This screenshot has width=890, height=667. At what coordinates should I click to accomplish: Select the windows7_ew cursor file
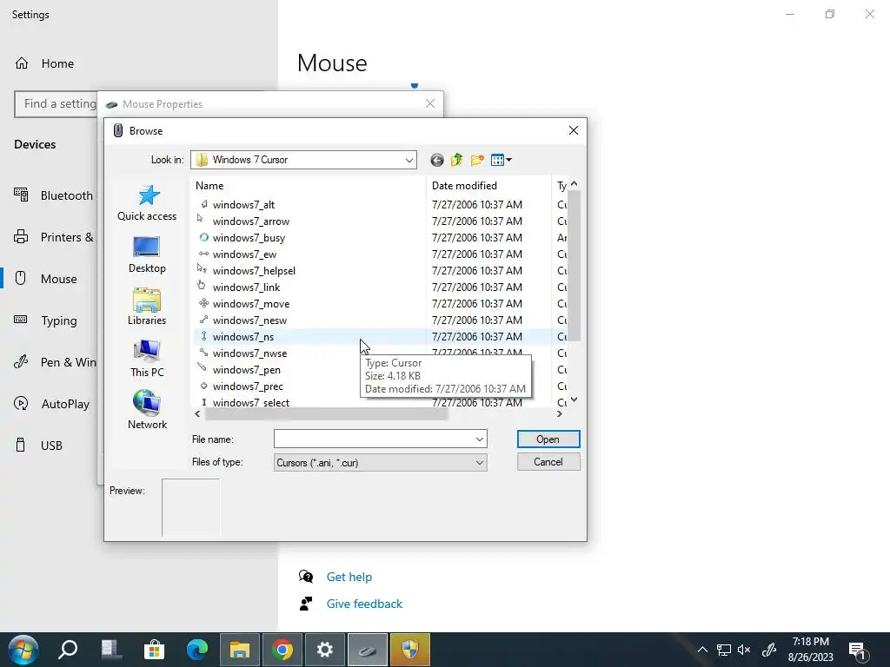point(244,254)
